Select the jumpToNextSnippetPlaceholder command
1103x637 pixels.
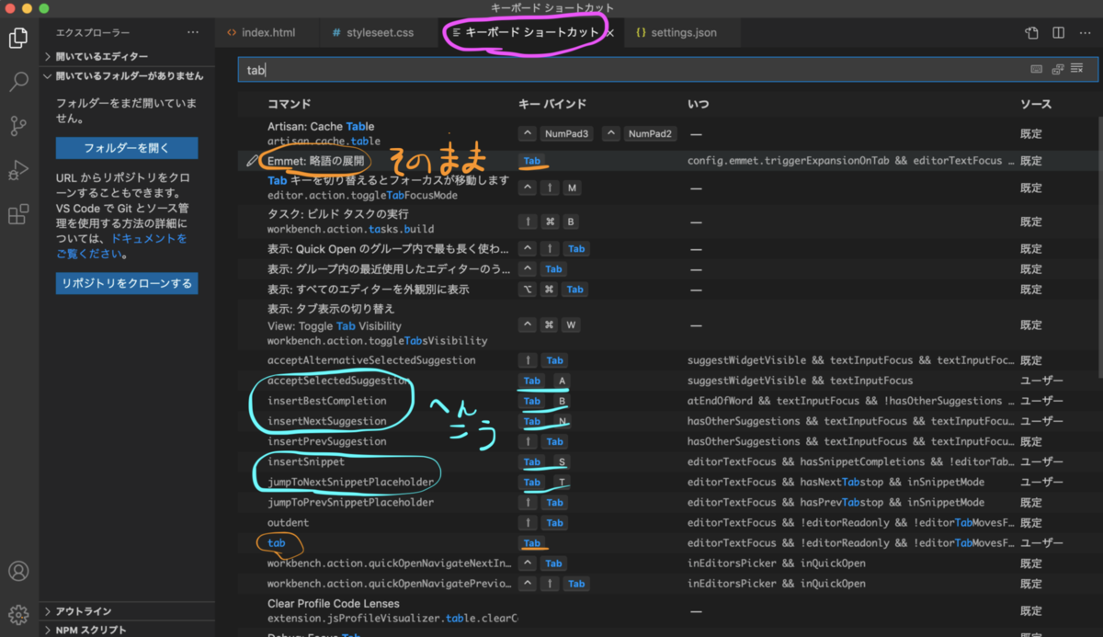pos(350,482)
